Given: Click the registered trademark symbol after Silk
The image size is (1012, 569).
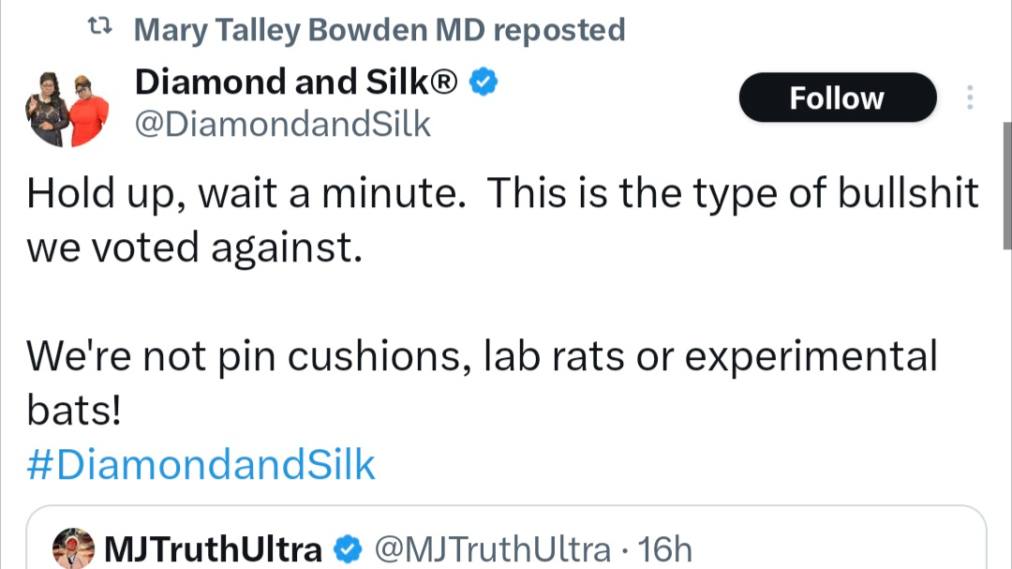Looking at the screenshot, I should (444, 82).
